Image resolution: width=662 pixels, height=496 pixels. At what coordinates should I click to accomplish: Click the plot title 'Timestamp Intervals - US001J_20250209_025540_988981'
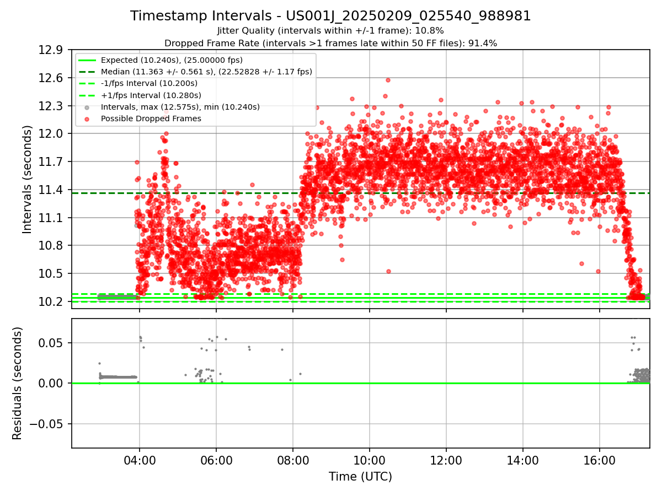point(330,16)
